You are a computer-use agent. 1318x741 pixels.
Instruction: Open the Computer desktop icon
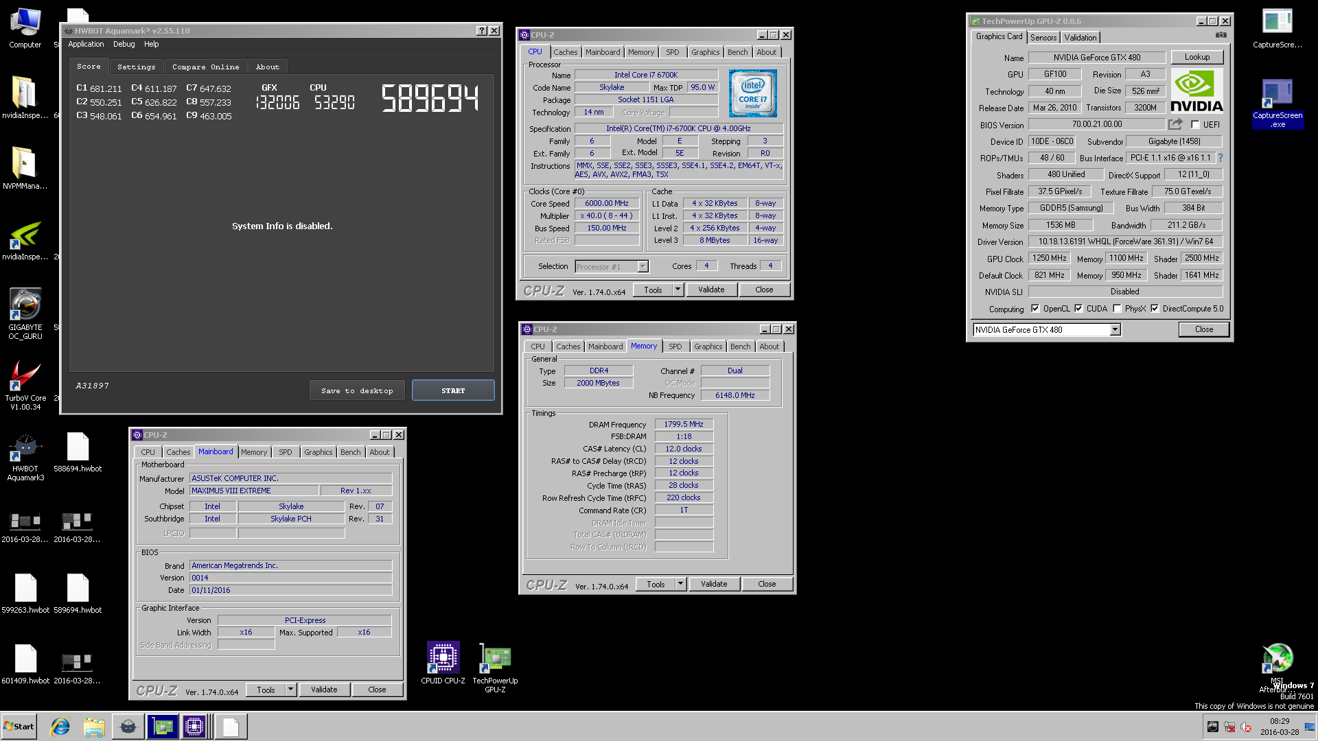[25, 27]
